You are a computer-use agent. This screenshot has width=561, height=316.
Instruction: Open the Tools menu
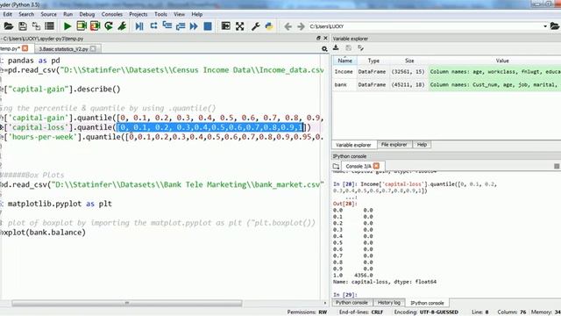pos(160,14)
